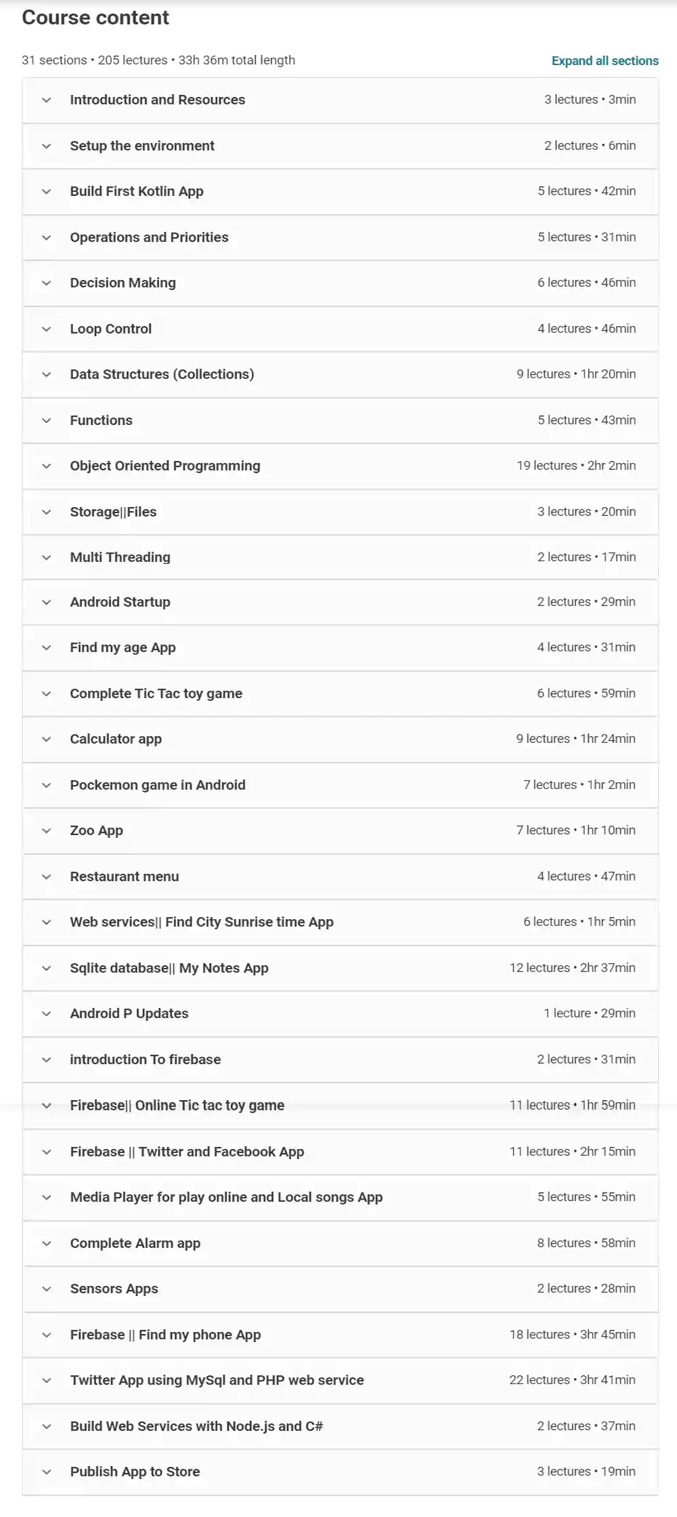The image size is (677, 1517).
Task: Expand chevron beside Introduction and Resources
Action: pos(47,100)
